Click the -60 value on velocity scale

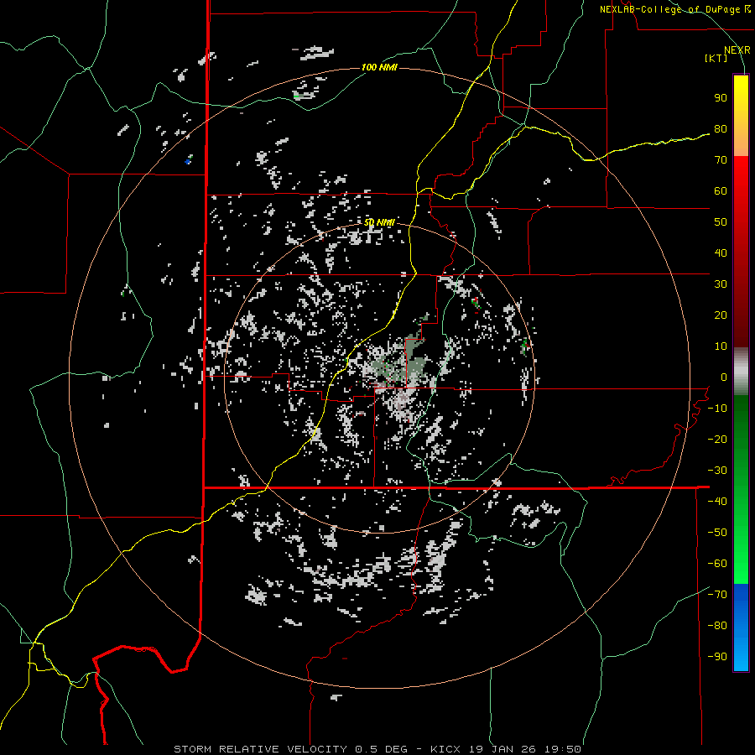pos(717,564)
